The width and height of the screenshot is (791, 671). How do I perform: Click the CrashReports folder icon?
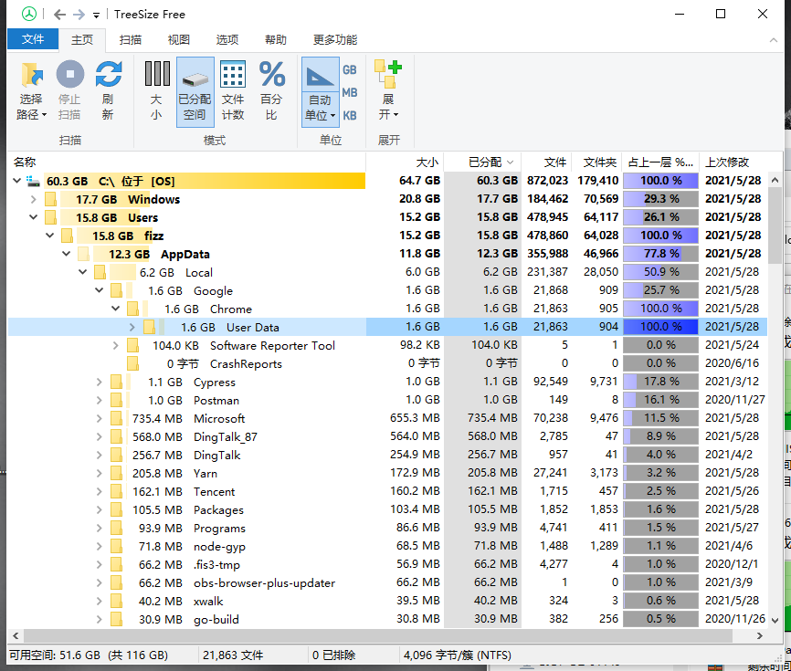click(x=132, y=363)
